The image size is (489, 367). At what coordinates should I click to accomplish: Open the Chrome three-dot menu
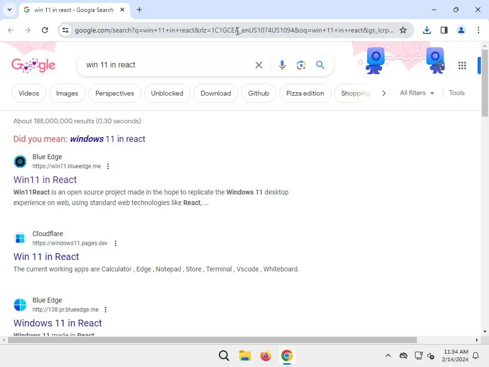click(478, 30)
